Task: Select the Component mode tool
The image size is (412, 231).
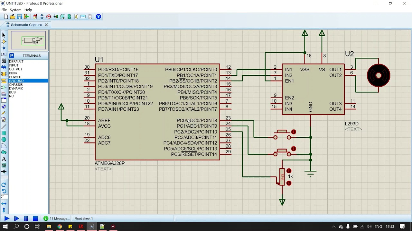Action: tap(4, 41)
